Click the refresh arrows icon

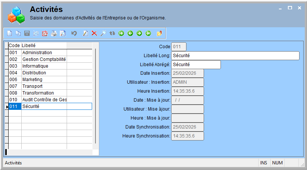click(x=112, y=33)
